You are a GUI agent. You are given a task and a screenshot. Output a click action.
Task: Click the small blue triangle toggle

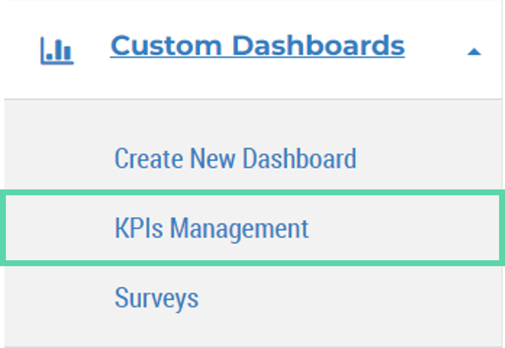click(474, 52)
